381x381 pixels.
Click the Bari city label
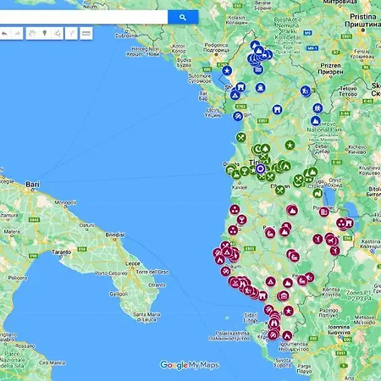point(32,185)
